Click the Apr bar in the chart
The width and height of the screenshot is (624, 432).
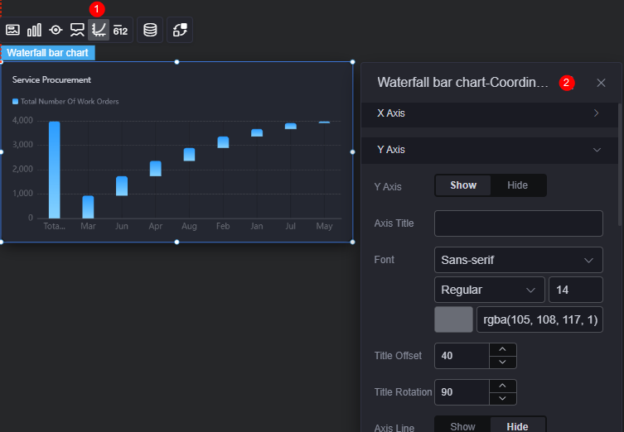(x=156, y=169)
